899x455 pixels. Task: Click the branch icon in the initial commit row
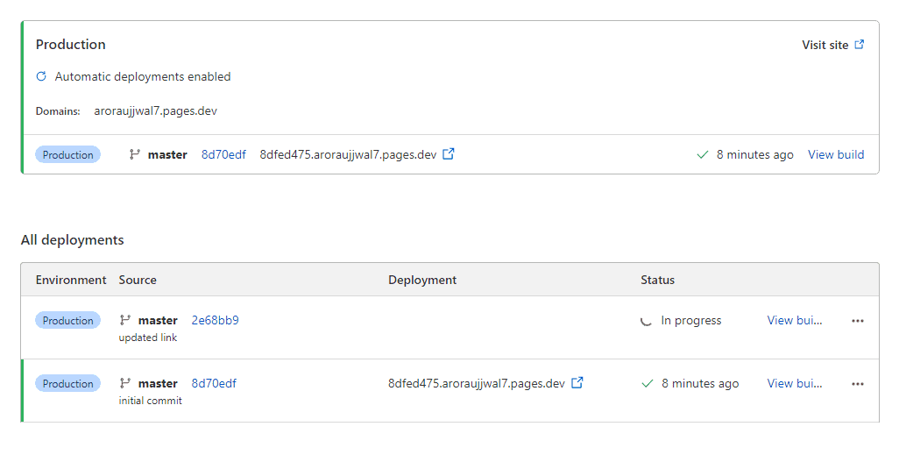[125, 384]
